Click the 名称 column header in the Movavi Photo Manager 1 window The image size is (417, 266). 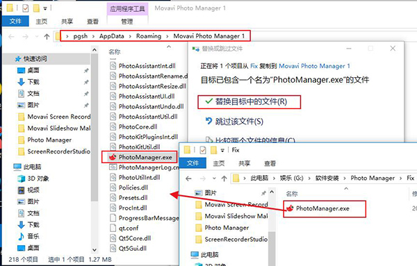tap(115, 52)
